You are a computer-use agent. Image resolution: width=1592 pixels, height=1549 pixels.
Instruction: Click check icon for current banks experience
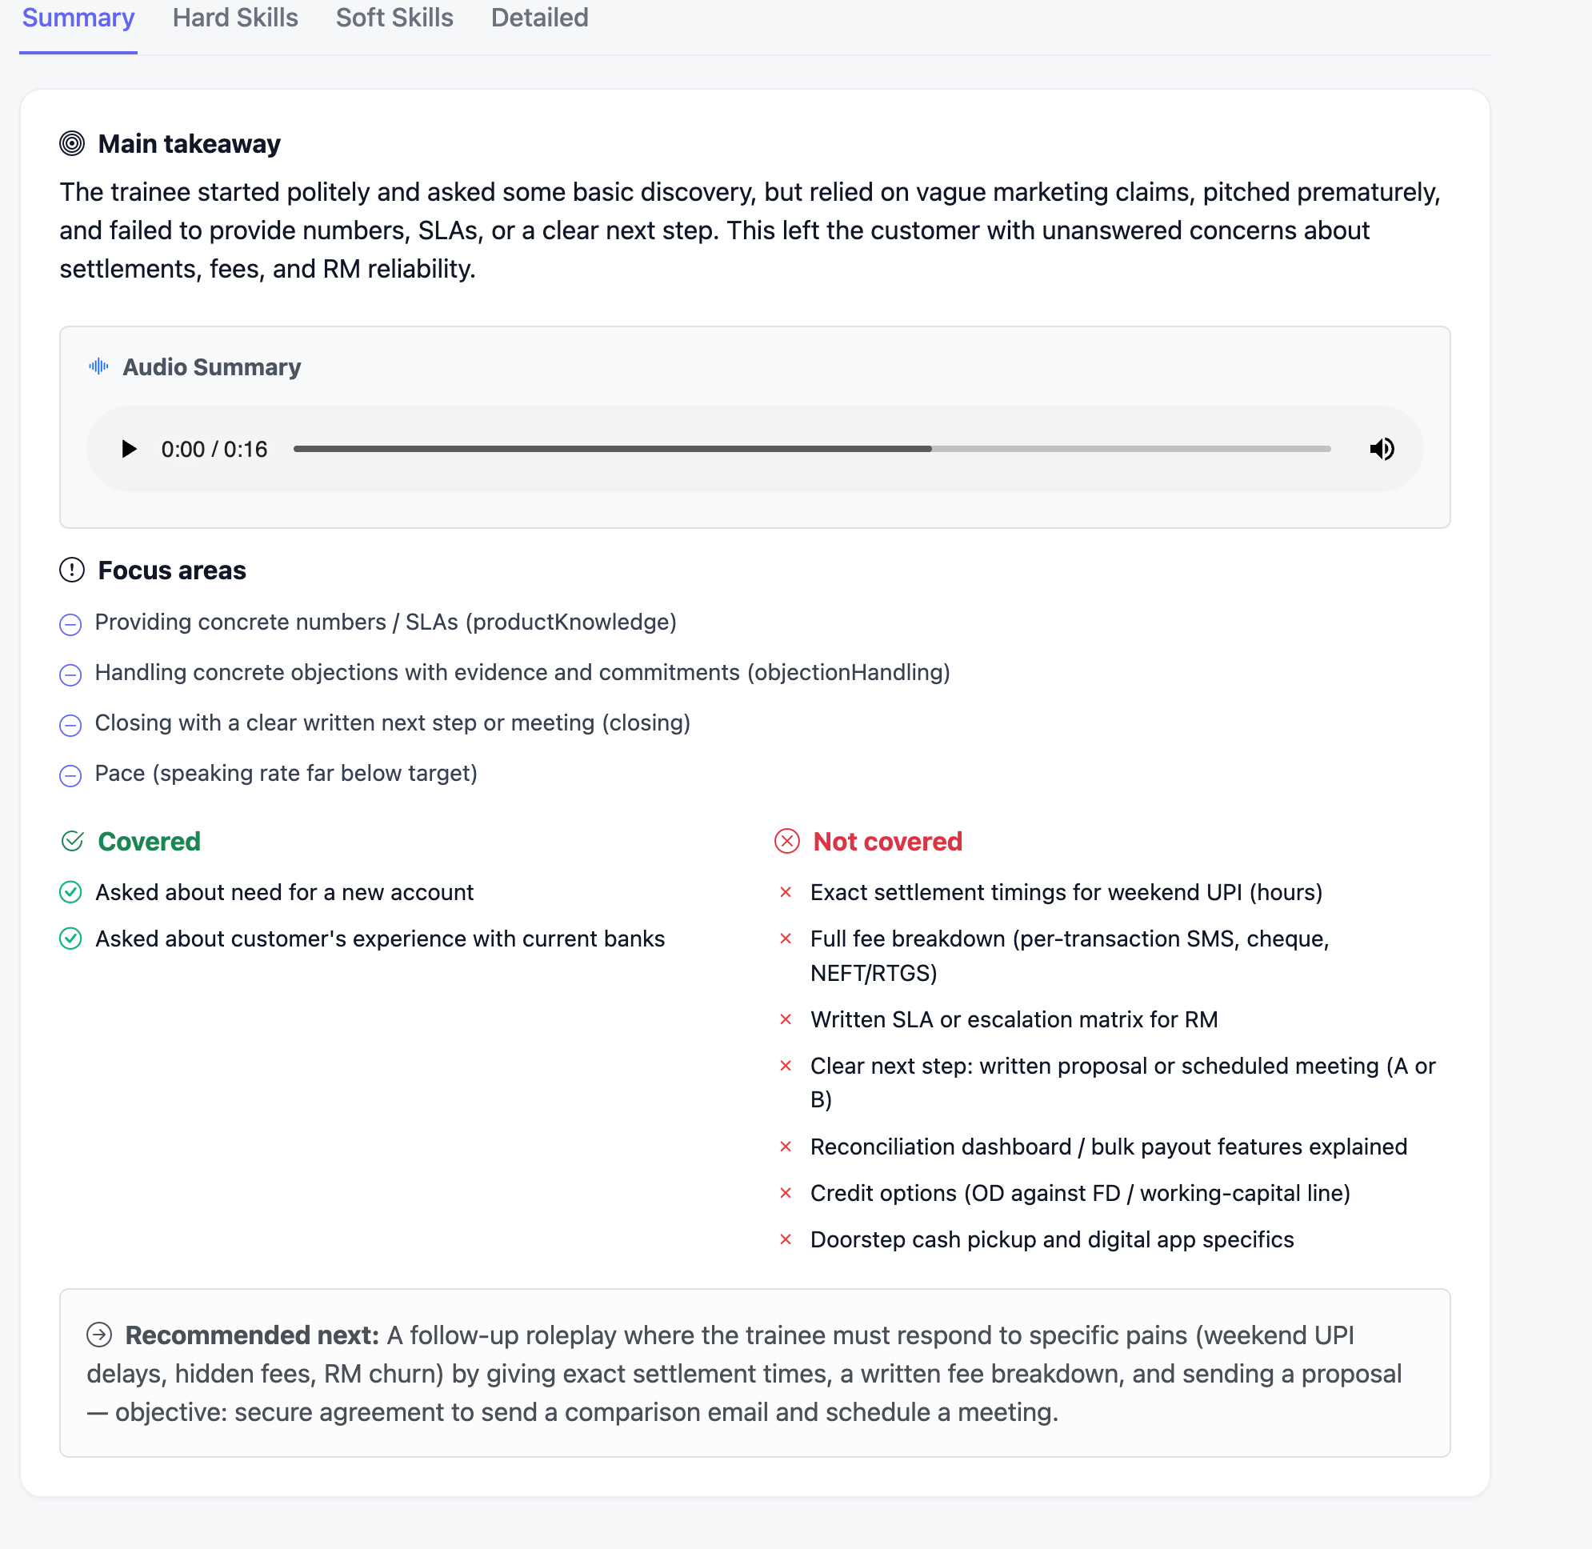pyautogui.click(x=70, y=939)
